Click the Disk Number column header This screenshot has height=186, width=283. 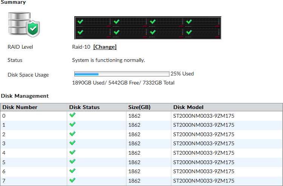tap(20, 107)
